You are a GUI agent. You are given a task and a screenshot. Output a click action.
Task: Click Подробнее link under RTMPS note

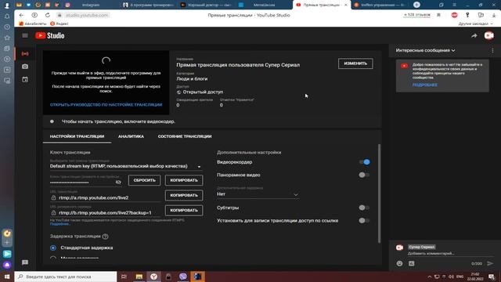[x=60, y=224]
